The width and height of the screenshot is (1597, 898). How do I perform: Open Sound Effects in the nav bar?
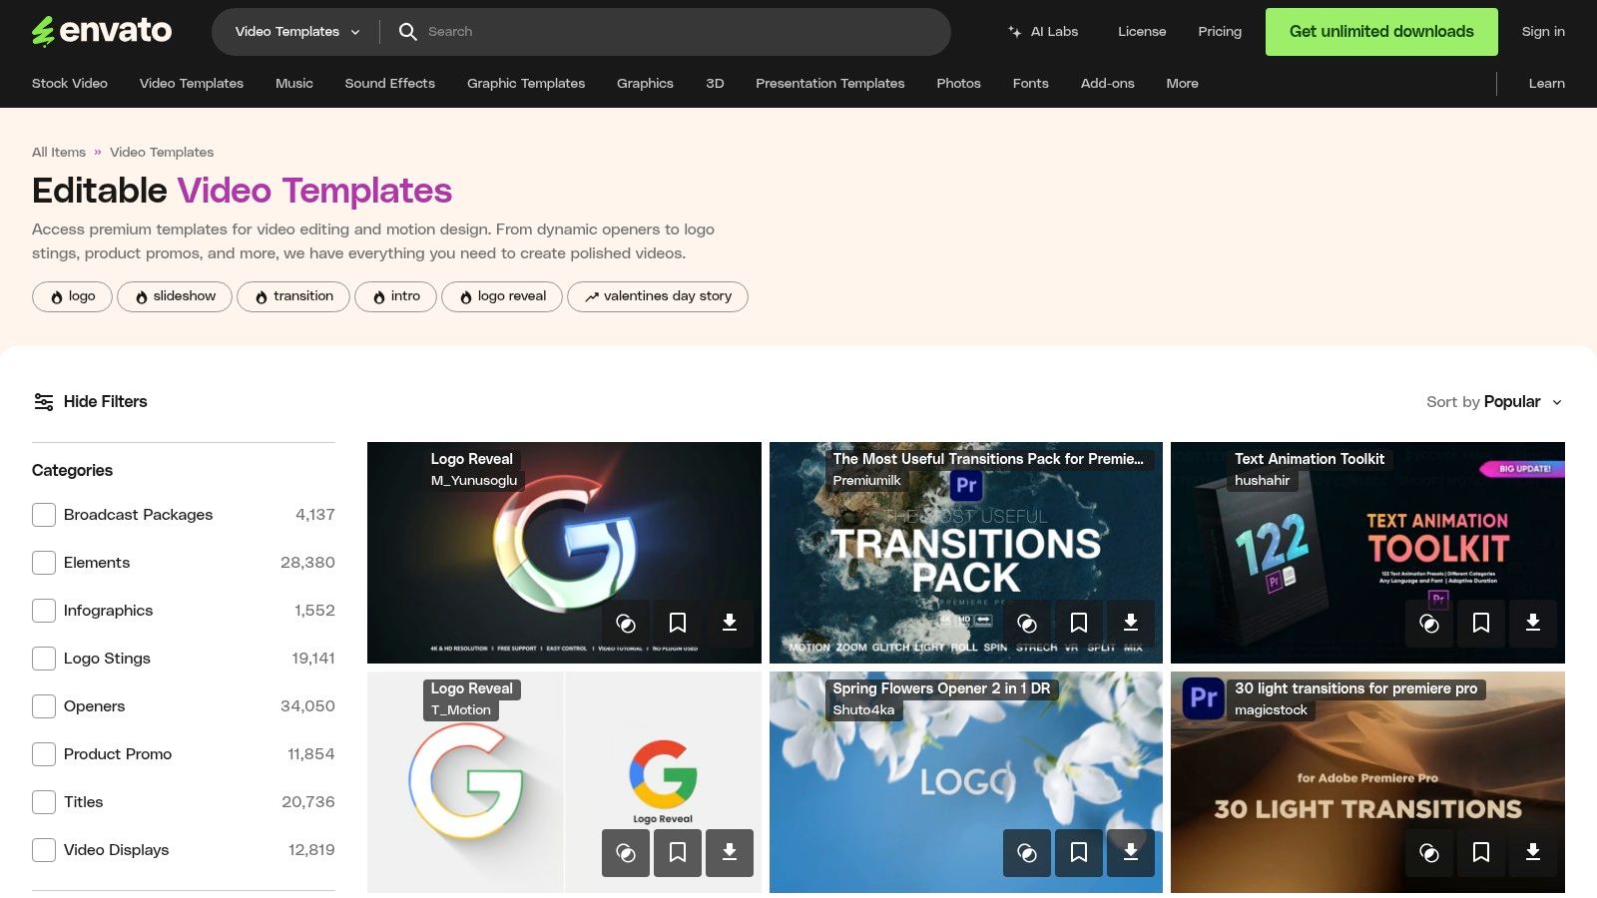[390, 84]
